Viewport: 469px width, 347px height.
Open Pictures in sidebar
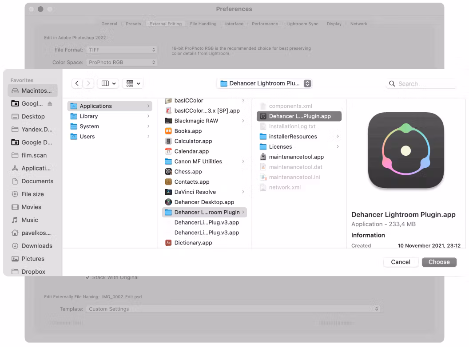pyautogui.click(x=32, y=259)
